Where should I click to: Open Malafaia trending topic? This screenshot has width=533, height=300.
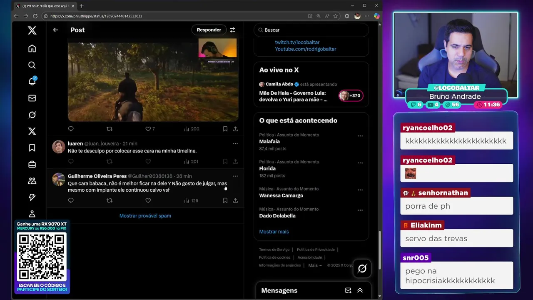[311, 142]
